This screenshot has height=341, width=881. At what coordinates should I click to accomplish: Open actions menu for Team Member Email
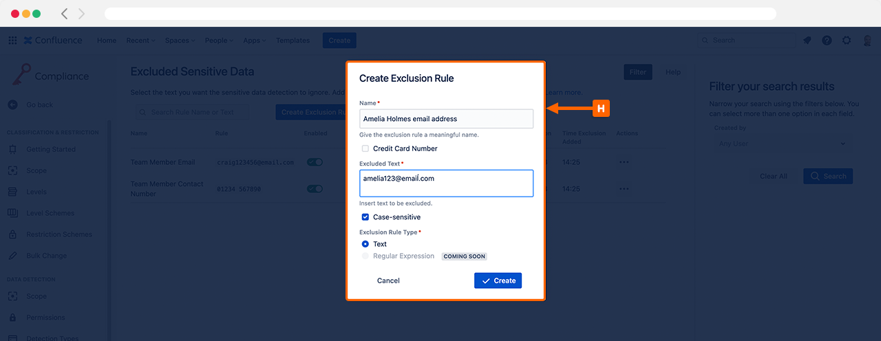coord(624,162)
